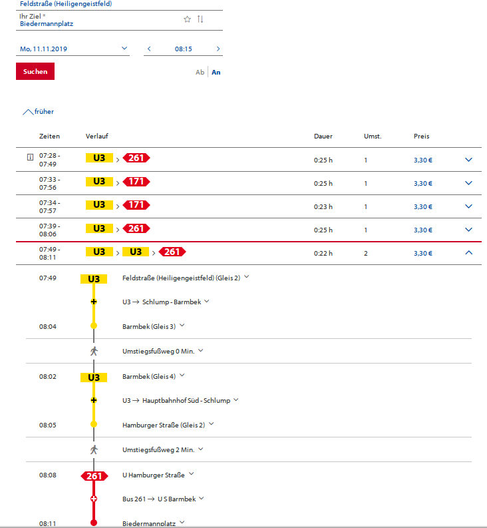Expand Umstiegsfußweg 0 Min. details
487x528 pixels.
(x=201, y=350)
